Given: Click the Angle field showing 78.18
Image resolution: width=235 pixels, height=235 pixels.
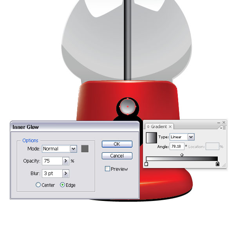Looking at the screenshot, I should coord(177,146).
